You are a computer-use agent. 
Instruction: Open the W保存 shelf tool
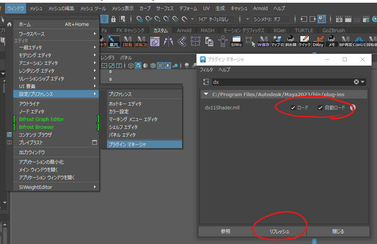click(263, 41)
